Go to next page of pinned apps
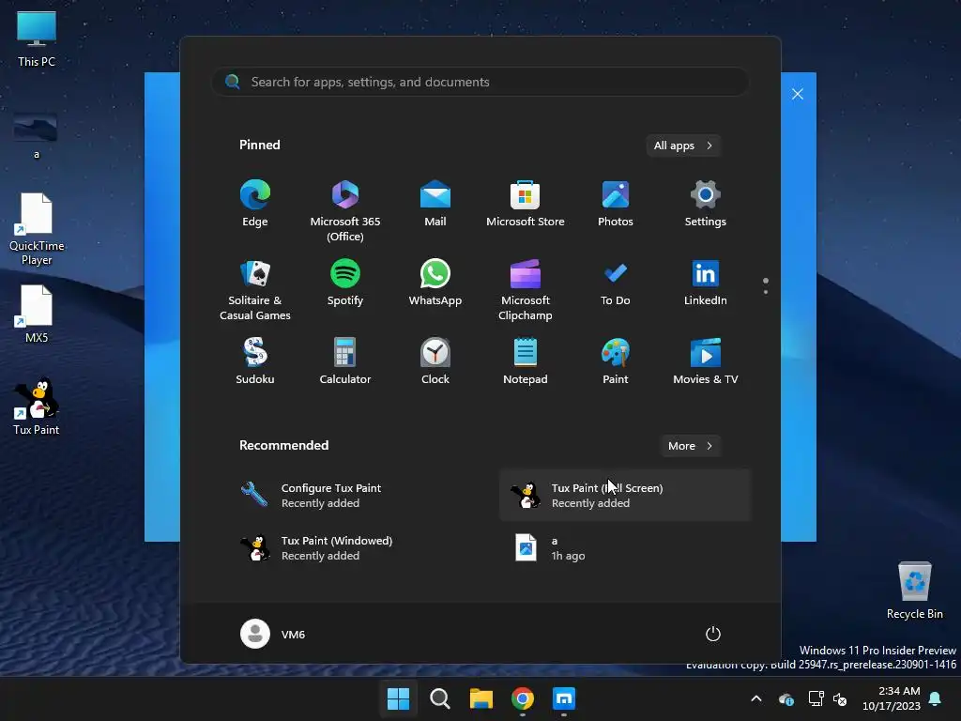The height and width of the screenshot is (721, 961). pos(766,292)
